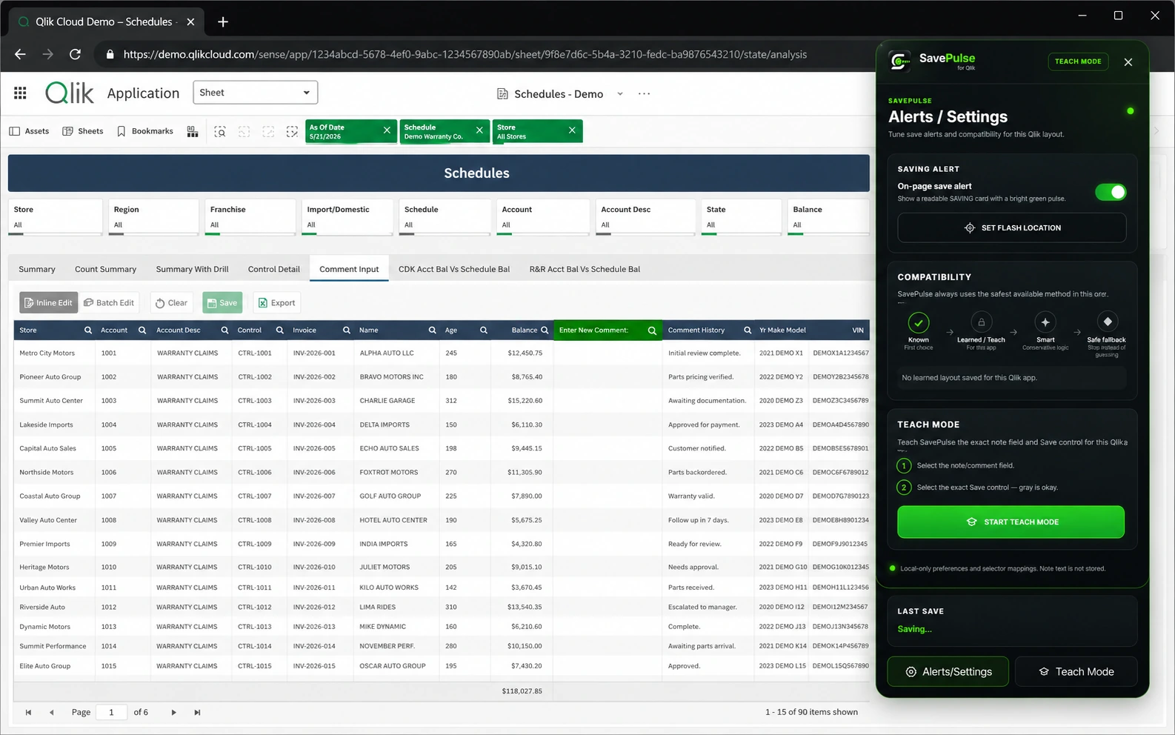Click the green Save button
The height and width of the screenshot is (735, 1175).
click(x=222, y=303)
